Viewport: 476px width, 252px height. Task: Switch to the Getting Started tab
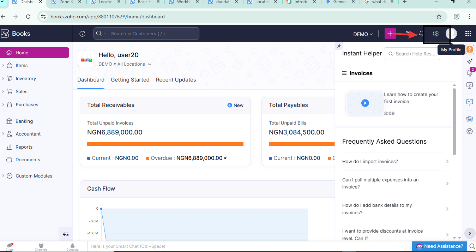coord(130,80)
